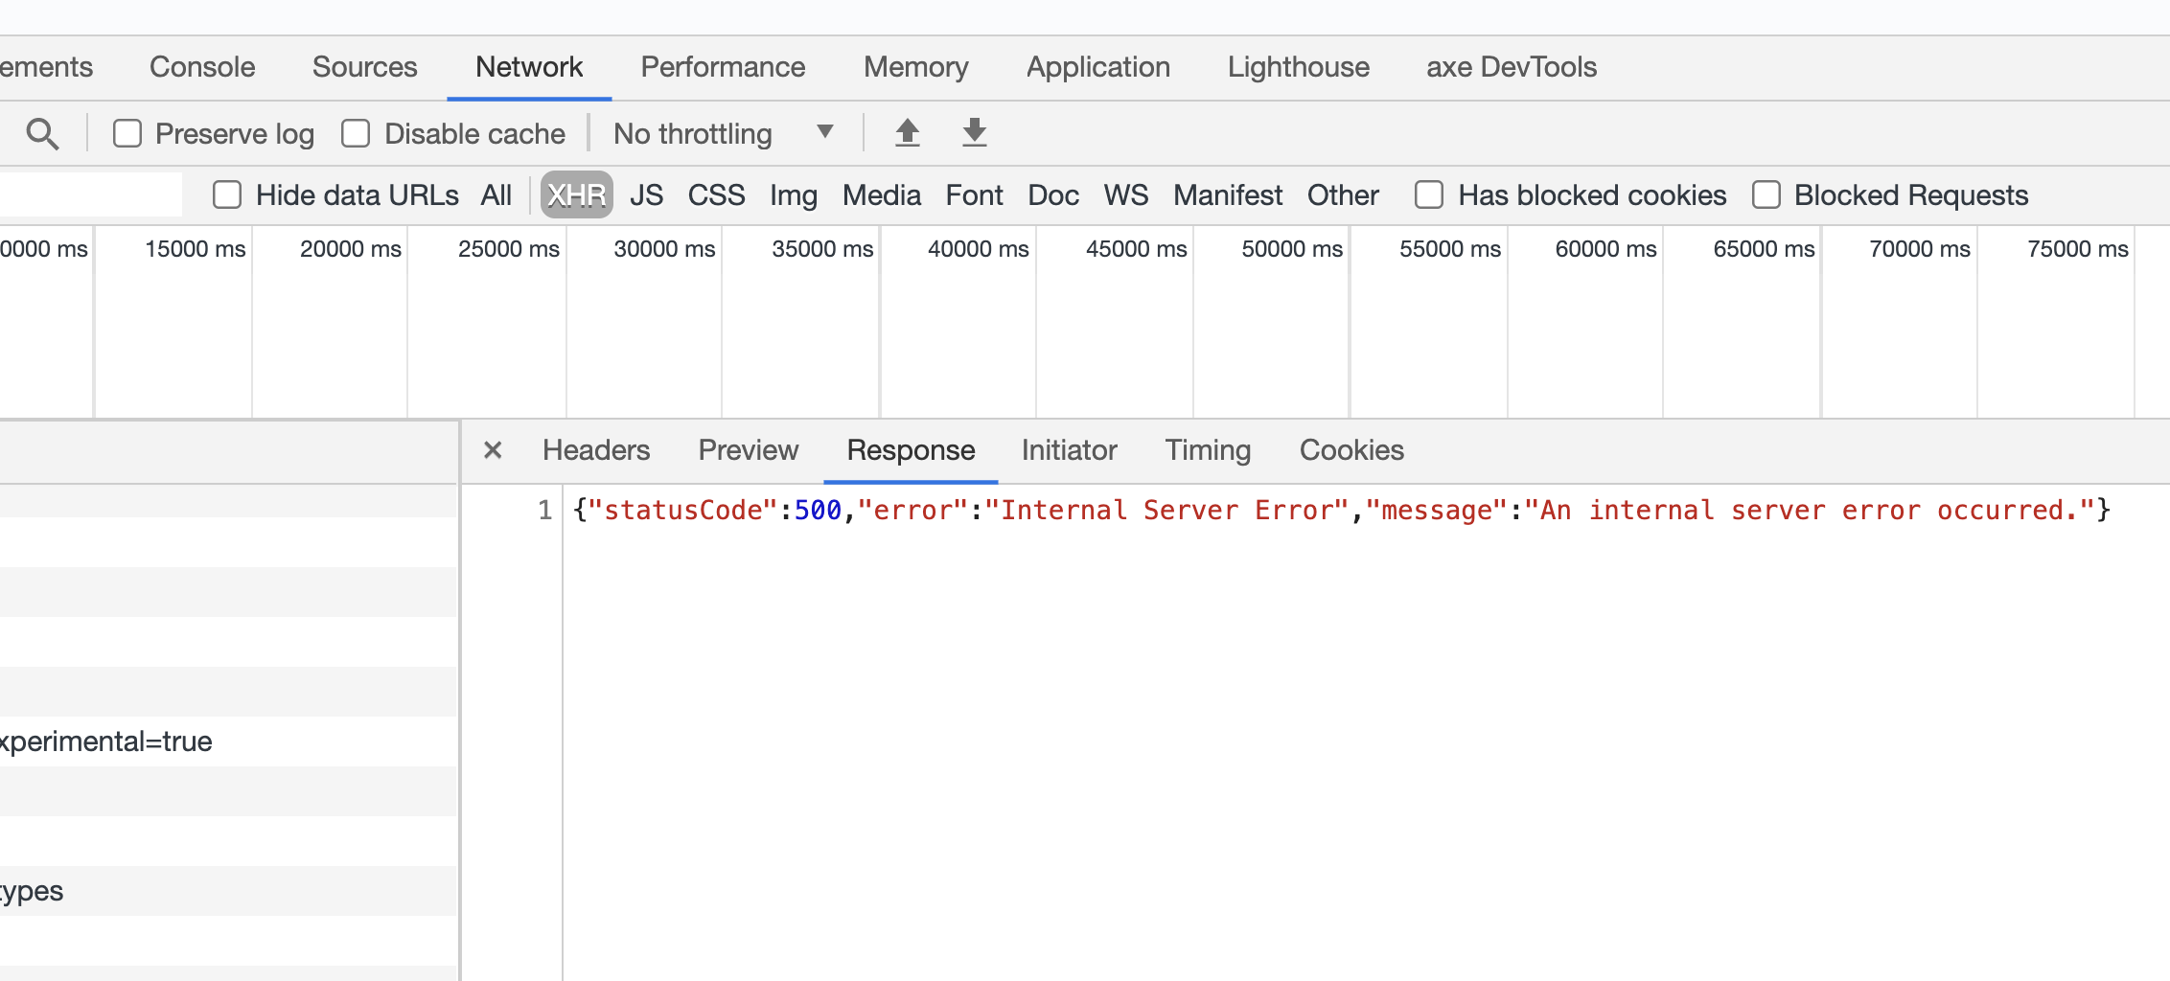Open the Lighthouse panel
Image resolution: width=2170 pixels, height=981 pixels.
1298,66
